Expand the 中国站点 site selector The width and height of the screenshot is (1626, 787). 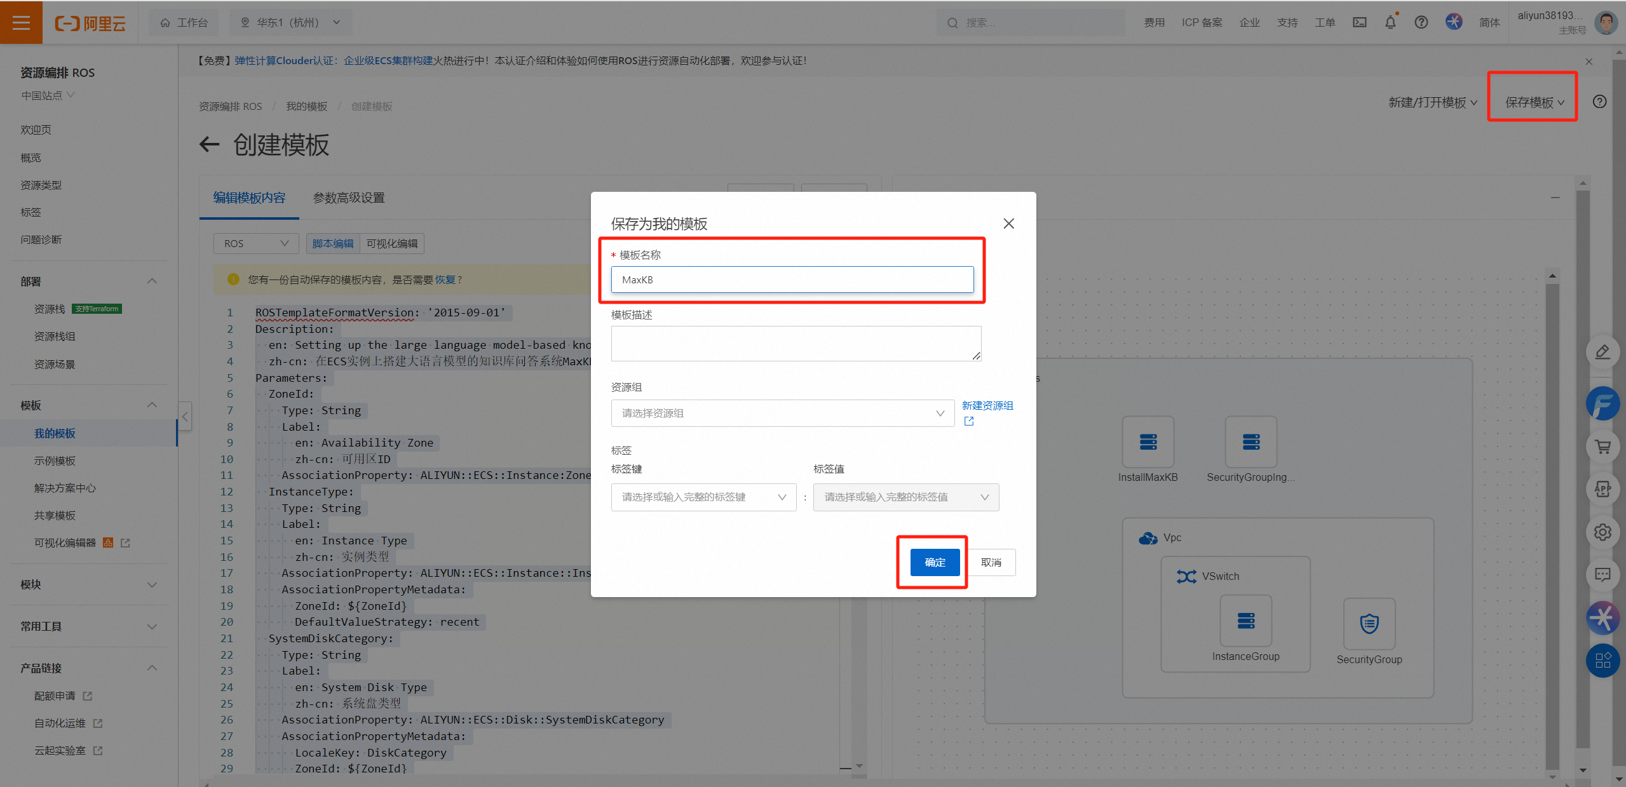coord(48,95)
